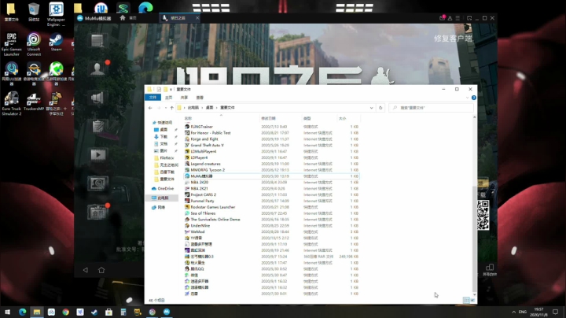This screenshot has width=566, height=318.
Task: Open the TruckersMP desktop shortcut
Action: click(x=34, y=102)
